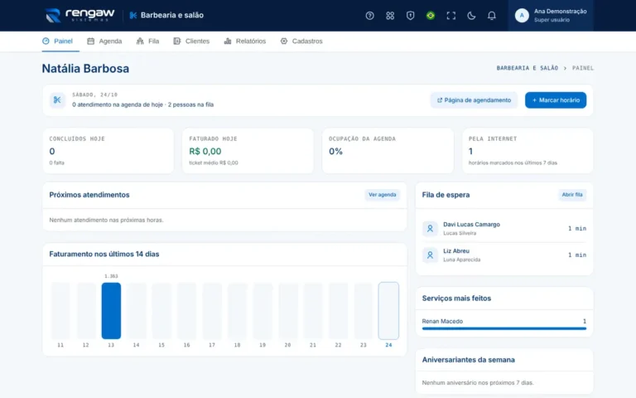Open Página de agendamento
The width and height of the screenshot is (636, 398).
point(474,99)
